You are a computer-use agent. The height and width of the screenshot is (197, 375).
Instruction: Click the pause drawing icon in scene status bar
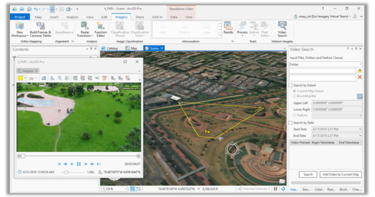[x=276, y=189]
